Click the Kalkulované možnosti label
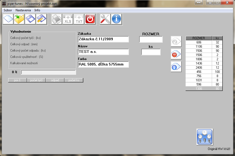The height and width of the screenshot is (156, 235). coord(24,63)
